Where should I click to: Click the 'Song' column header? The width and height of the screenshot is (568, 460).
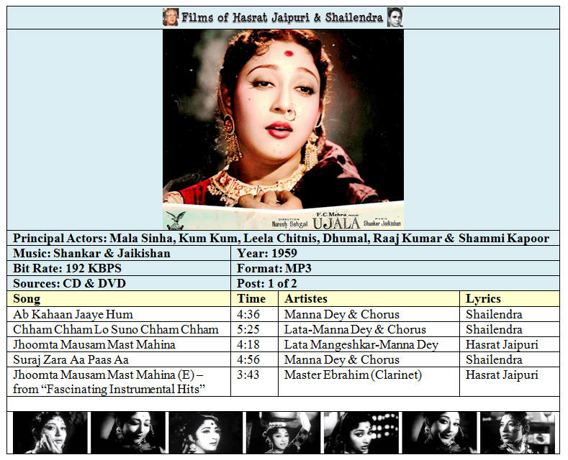(119, 299)
